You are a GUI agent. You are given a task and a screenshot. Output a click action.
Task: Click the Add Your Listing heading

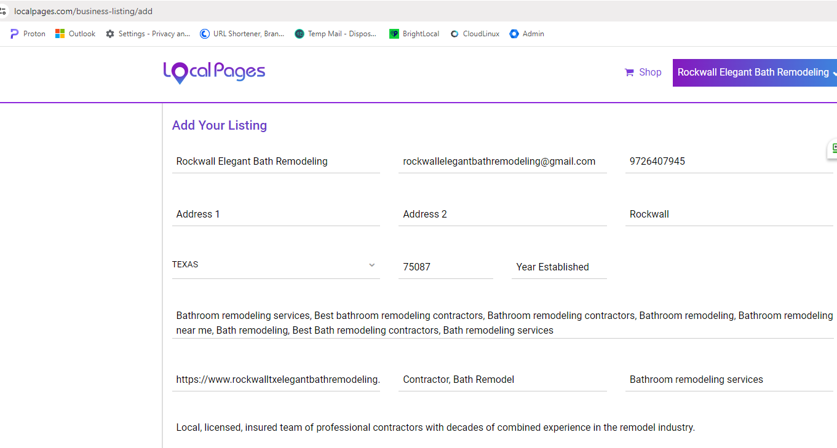click(x=220, y=125)
